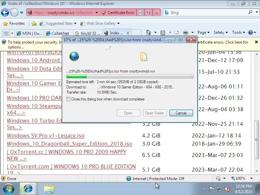Click the download dialog globe icon
Viewport: 260px width, 195px height.
(74, 56)
